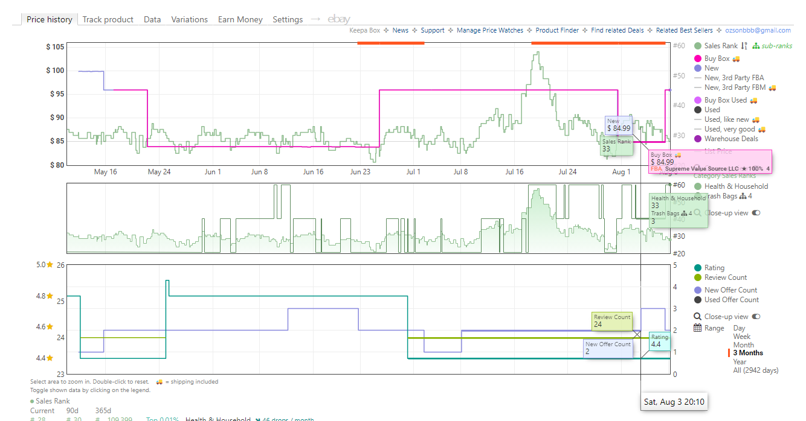The image size is (806, 421).
Task: Open the Product Finder link
Action: pos(557,30)
